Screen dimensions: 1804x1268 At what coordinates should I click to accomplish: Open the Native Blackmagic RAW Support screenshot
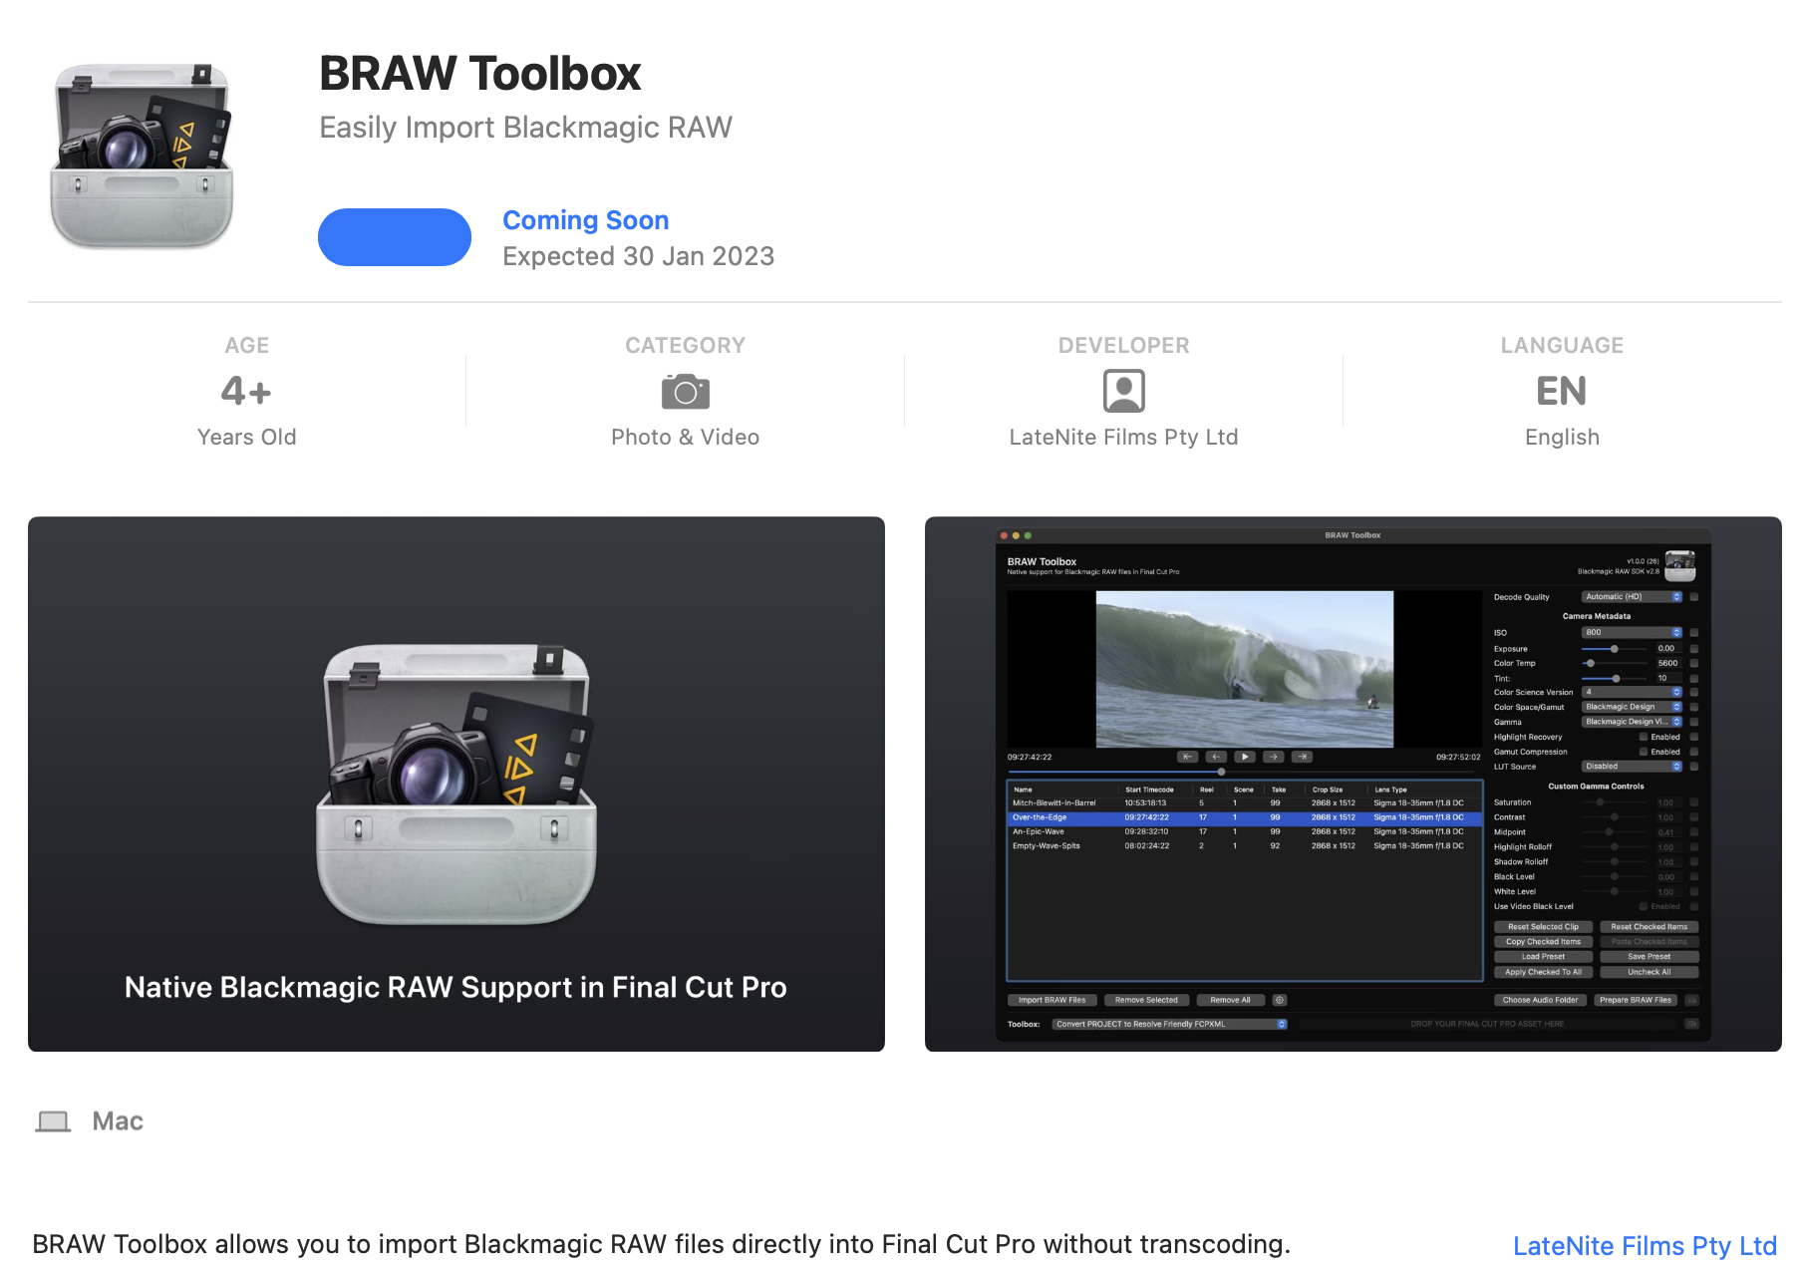coord(456,784)
